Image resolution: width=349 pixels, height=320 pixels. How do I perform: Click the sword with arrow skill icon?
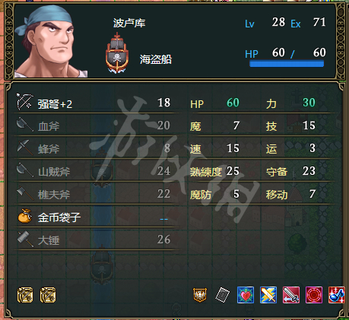coord(291,295)
